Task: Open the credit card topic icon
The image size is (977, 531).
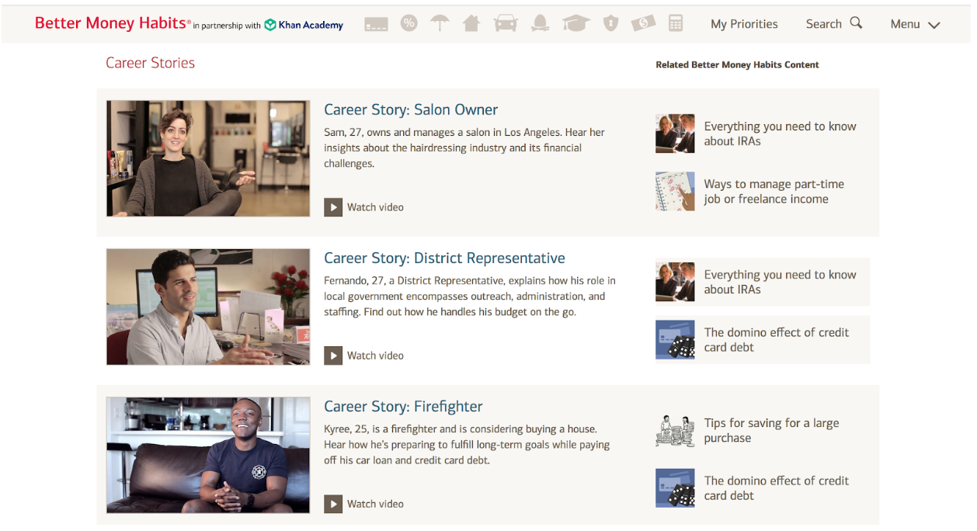Action: point(376,25)
